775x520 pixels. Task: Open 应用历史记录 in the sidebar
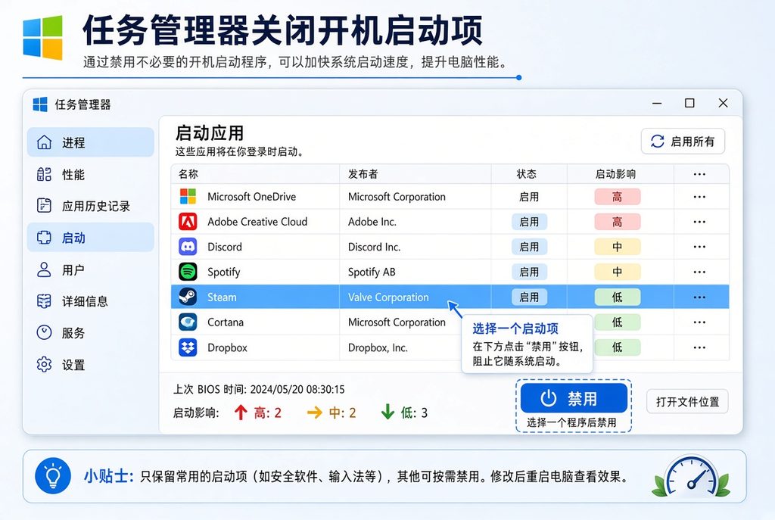click(x=91, y=206)
